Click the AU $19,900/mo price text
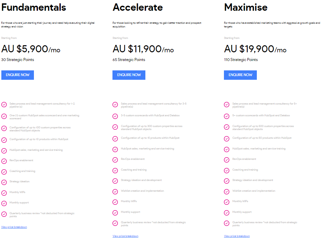The width and height of the screenshot is (327, 242). [x=255, y=49]
